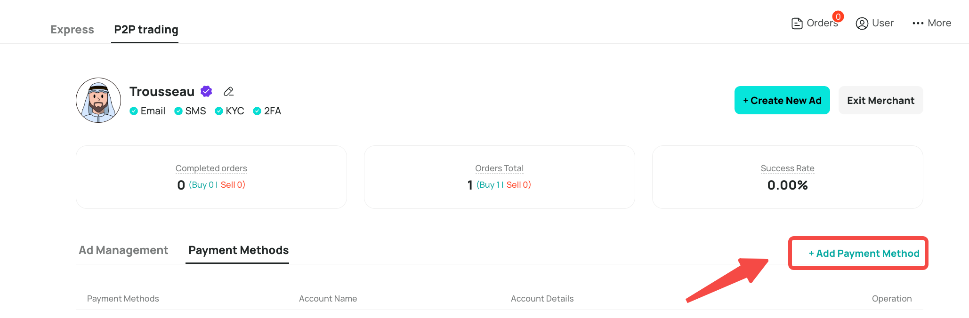Click the KYC verified checkmark icon
969x318 pixels.
(x=219, y=111)
